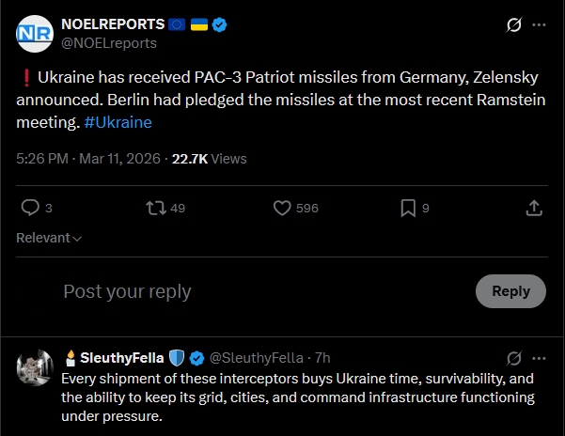
Task: Open Grok icon on SleuthyFella reply
Action: (514, 357)
